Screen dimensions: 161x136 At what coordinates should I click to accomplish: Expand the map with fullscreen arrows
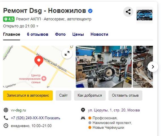pos(67,53)
